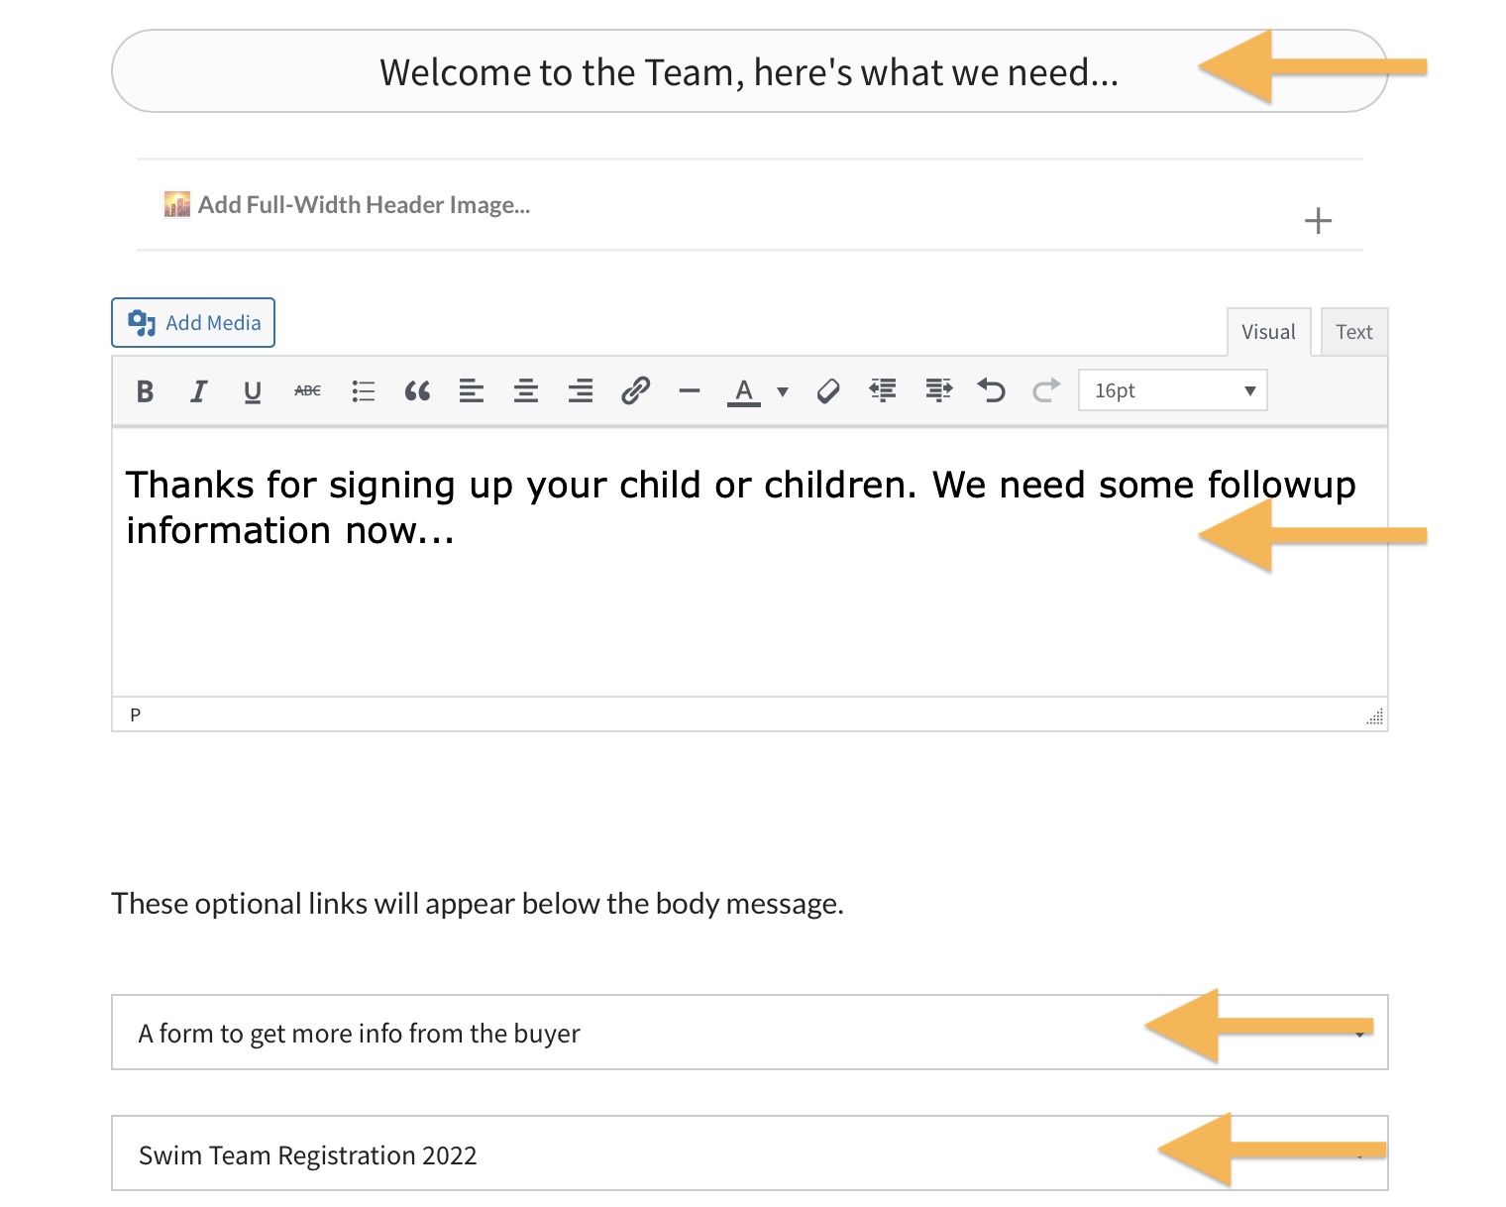Image resolution: width=1506 pixels, height=1207 pixels.
Task: Switch to the Text editor tab
Action: click(x=1353, y=332)
